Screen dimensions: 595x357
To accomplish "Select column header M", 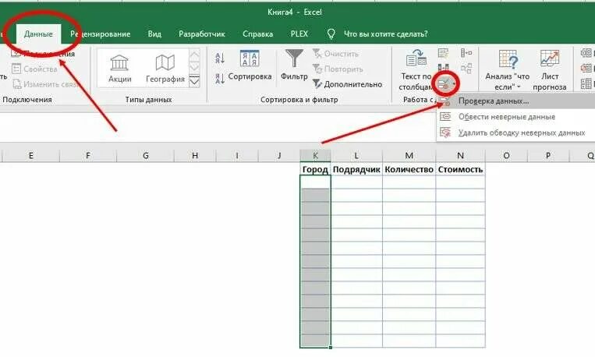I will (x=409, y=156).
